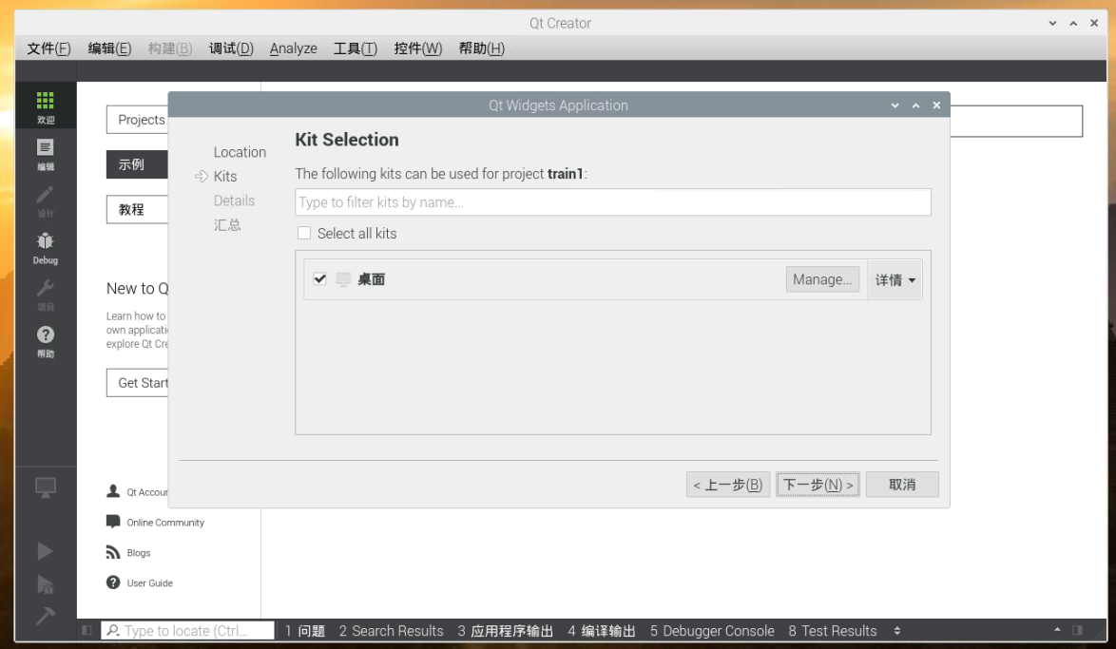
Task: Uncheck the 桌面 kit checkbox
Action: click(x=319, y=278)
